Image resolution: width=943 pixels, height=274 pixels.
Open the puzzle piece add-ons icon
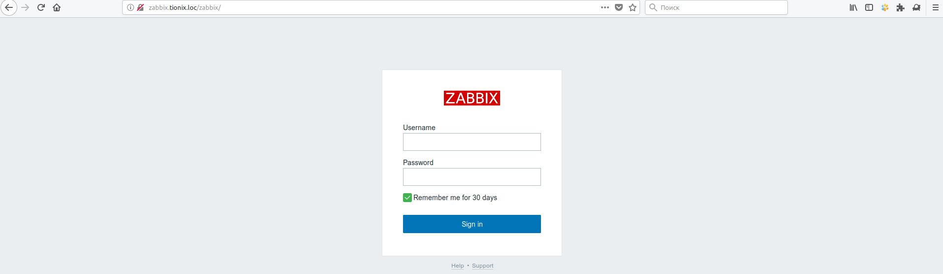pyautogui.click(x=901, y=7)
